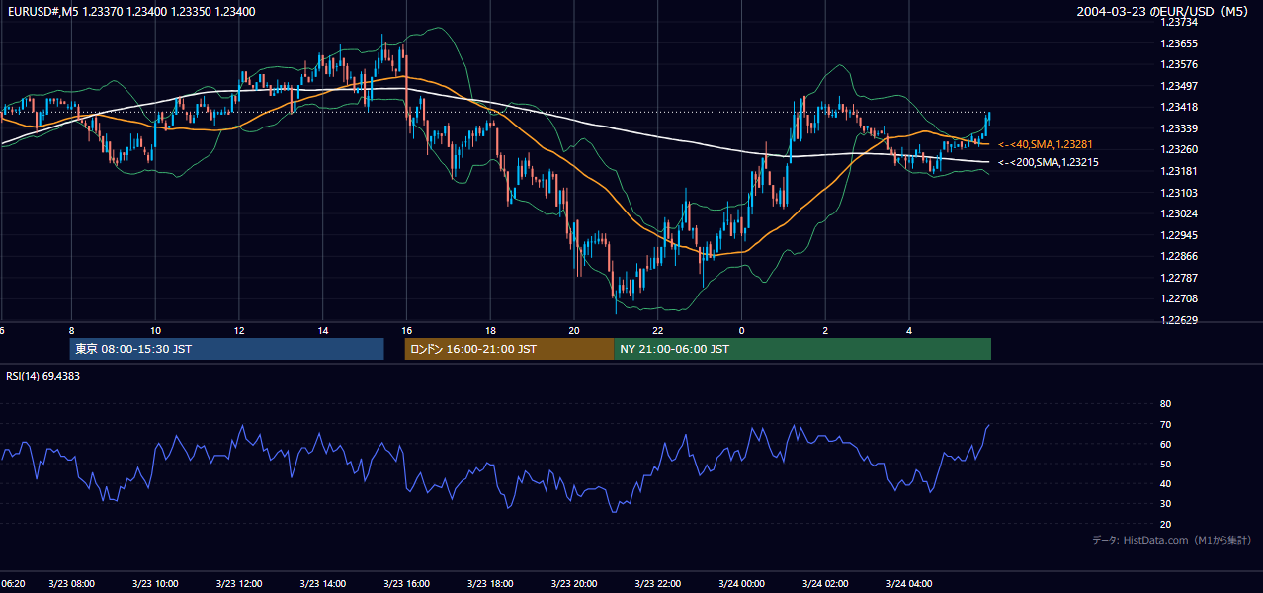Click price level 1.23024 on the price axis
This screenshot has width=1263, height=593.
click(x=1178, y=213)
